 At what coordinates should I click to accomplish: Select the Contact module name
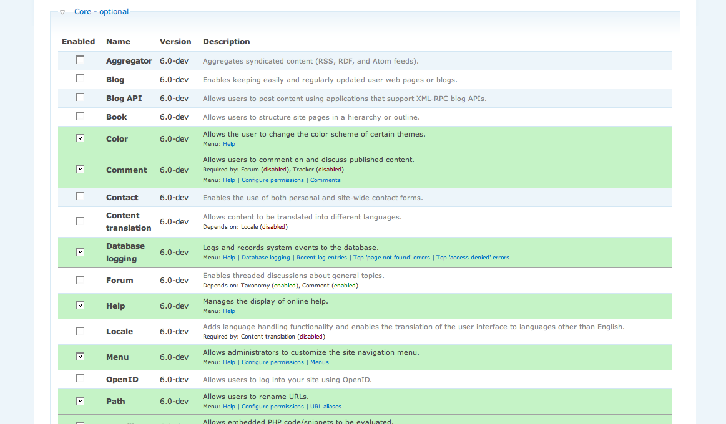pyautogui.click(x=122, y=198)
